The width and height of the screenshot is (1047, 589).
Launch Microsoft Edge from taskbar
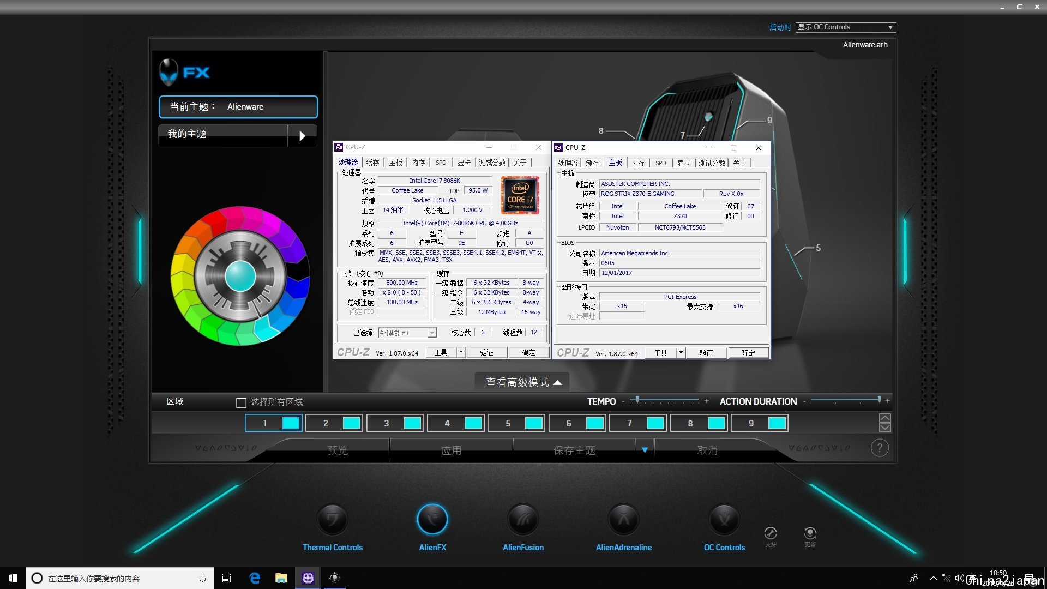(255, 578)
